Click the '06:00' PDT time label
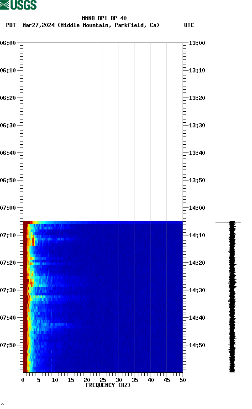 [x=8, y=43]
